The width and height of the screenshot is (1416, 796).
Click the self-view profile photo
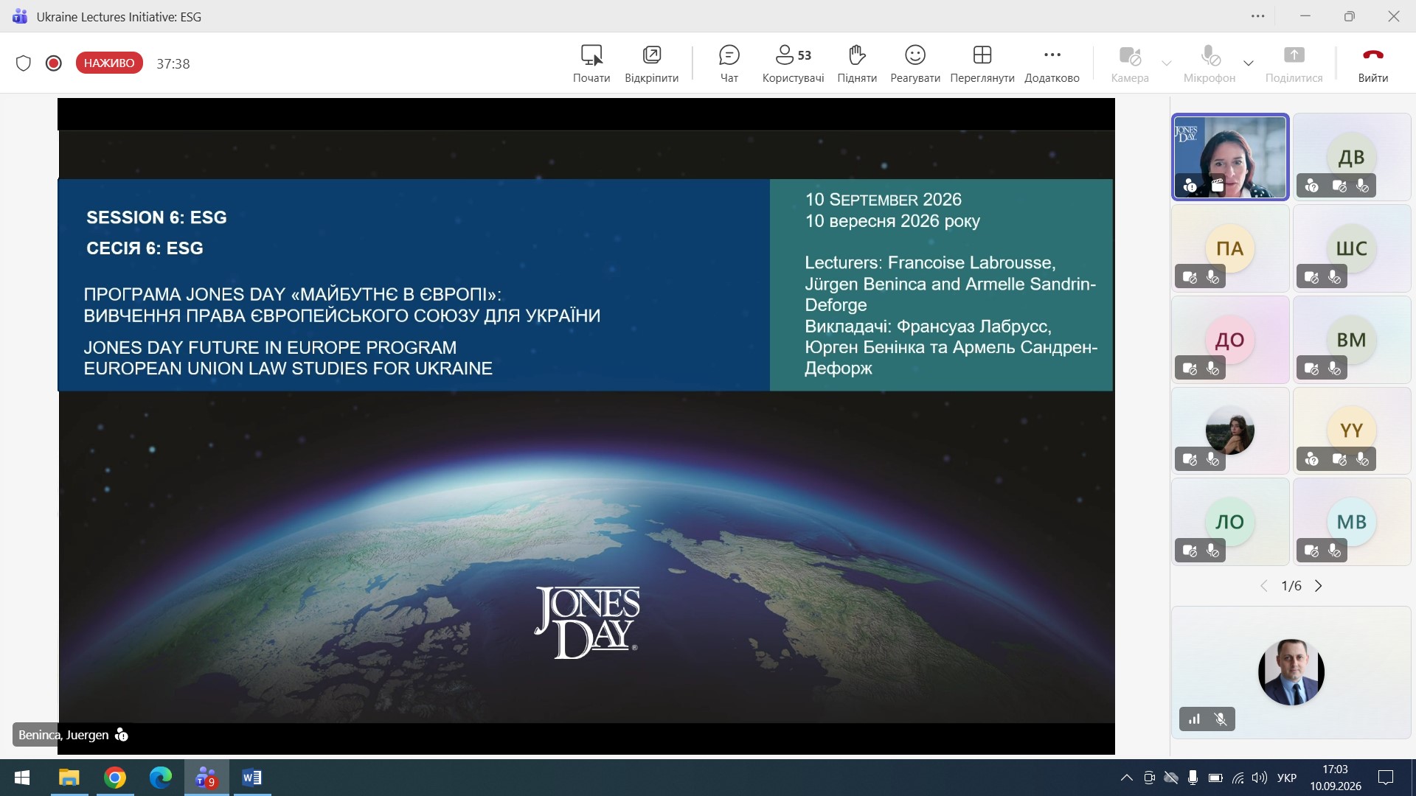coord(1291,672)
